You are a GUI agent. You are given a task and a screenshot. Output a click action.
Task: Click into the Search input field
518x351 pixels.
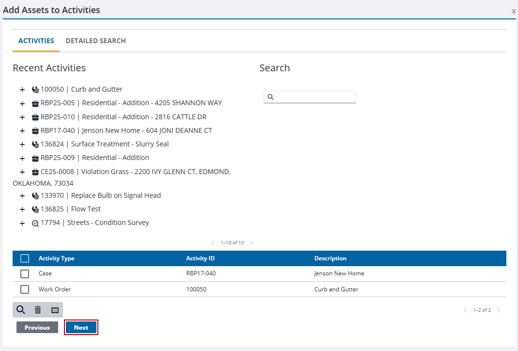(310, 97)
